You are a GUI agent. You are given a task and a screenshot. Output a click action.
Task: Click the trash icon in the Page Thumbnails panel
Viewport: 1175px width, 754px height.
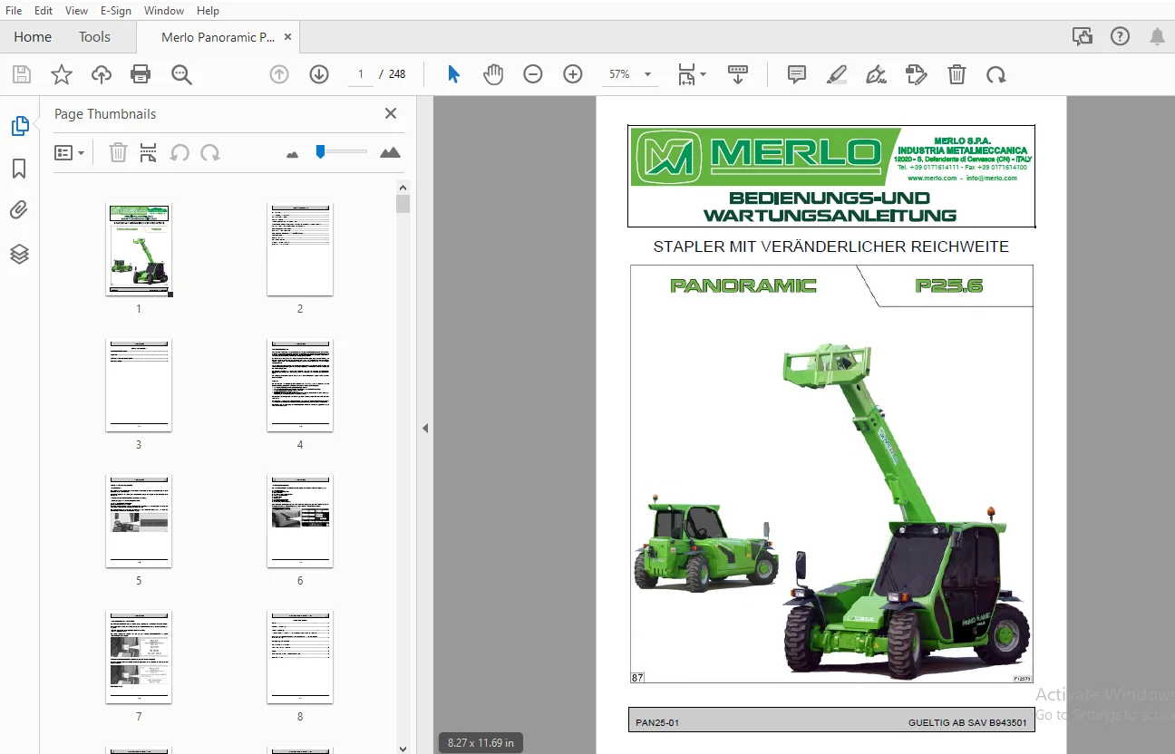pyautogui.click(x=118, y=153)
